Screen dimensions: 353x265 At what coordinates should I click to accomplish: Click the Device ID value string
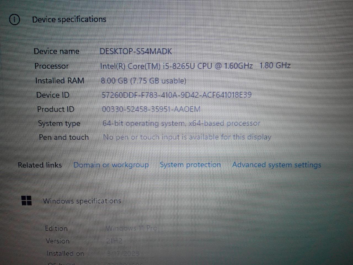click(176, 95)
